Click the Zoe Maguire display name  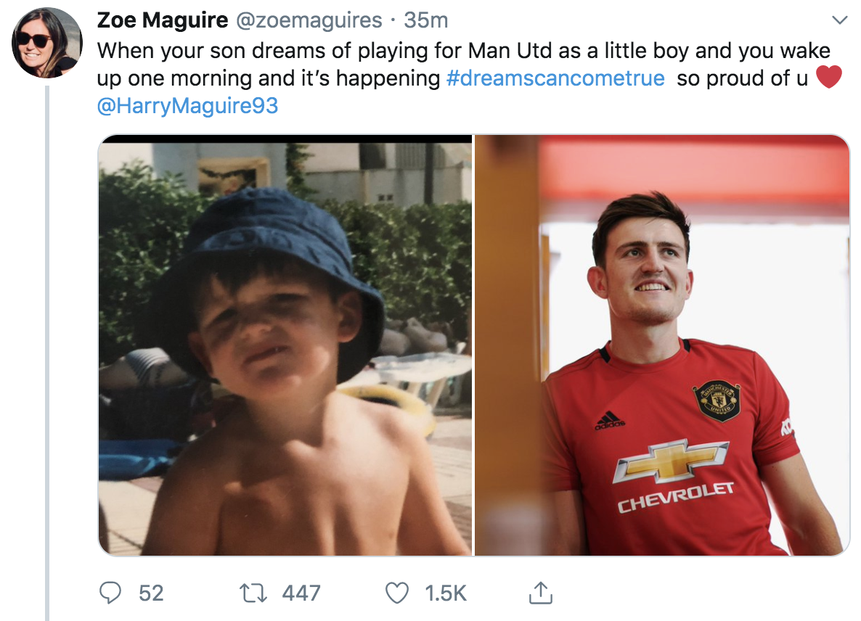pos(162,20)
